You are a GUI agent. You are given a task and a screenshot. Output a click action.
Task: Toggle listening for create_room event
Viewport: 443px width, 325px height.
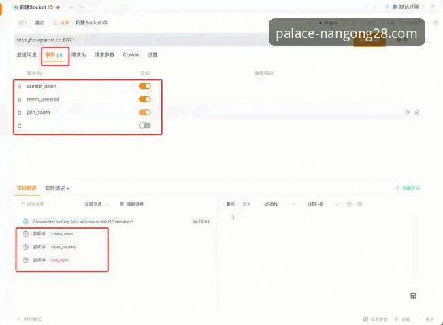click(145, 86)
